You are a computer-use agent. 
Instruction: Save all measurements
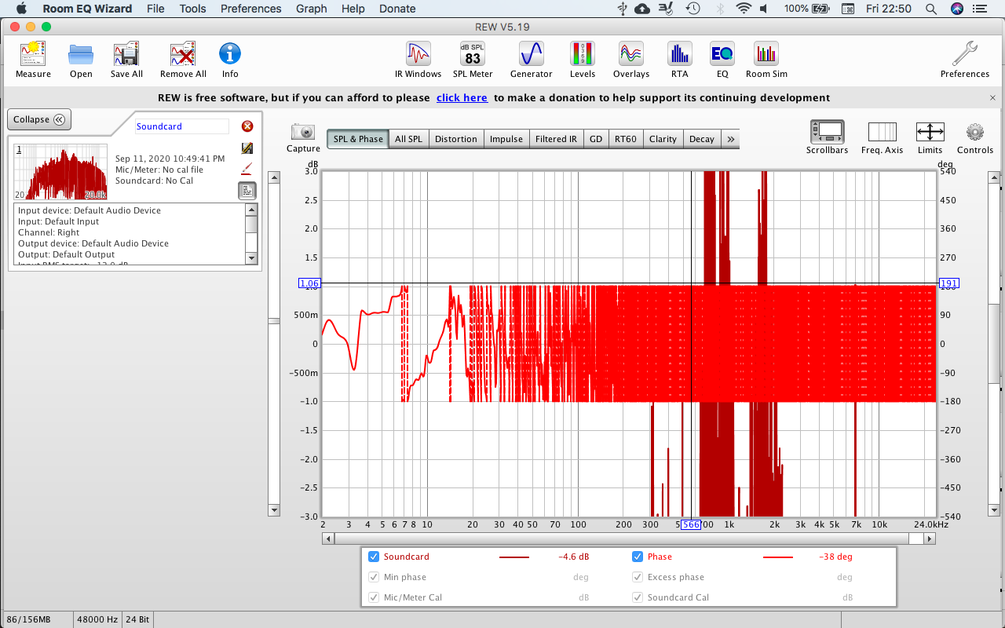126,60
